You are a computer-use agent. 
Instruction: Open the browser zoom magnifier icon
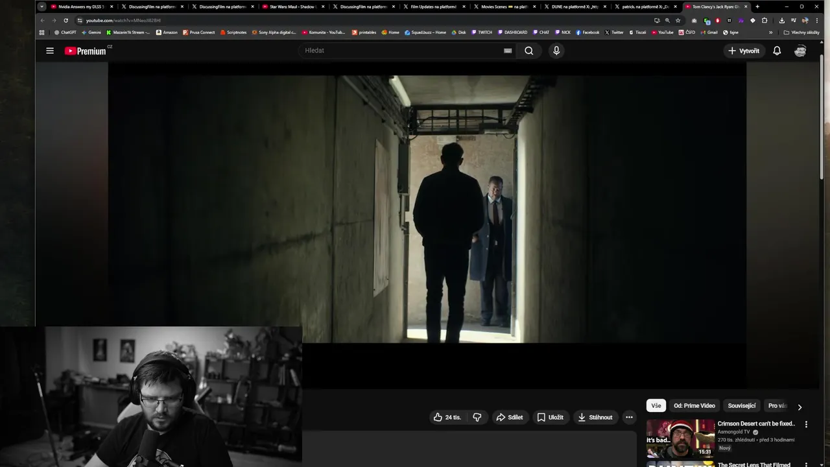click(667, 20)
